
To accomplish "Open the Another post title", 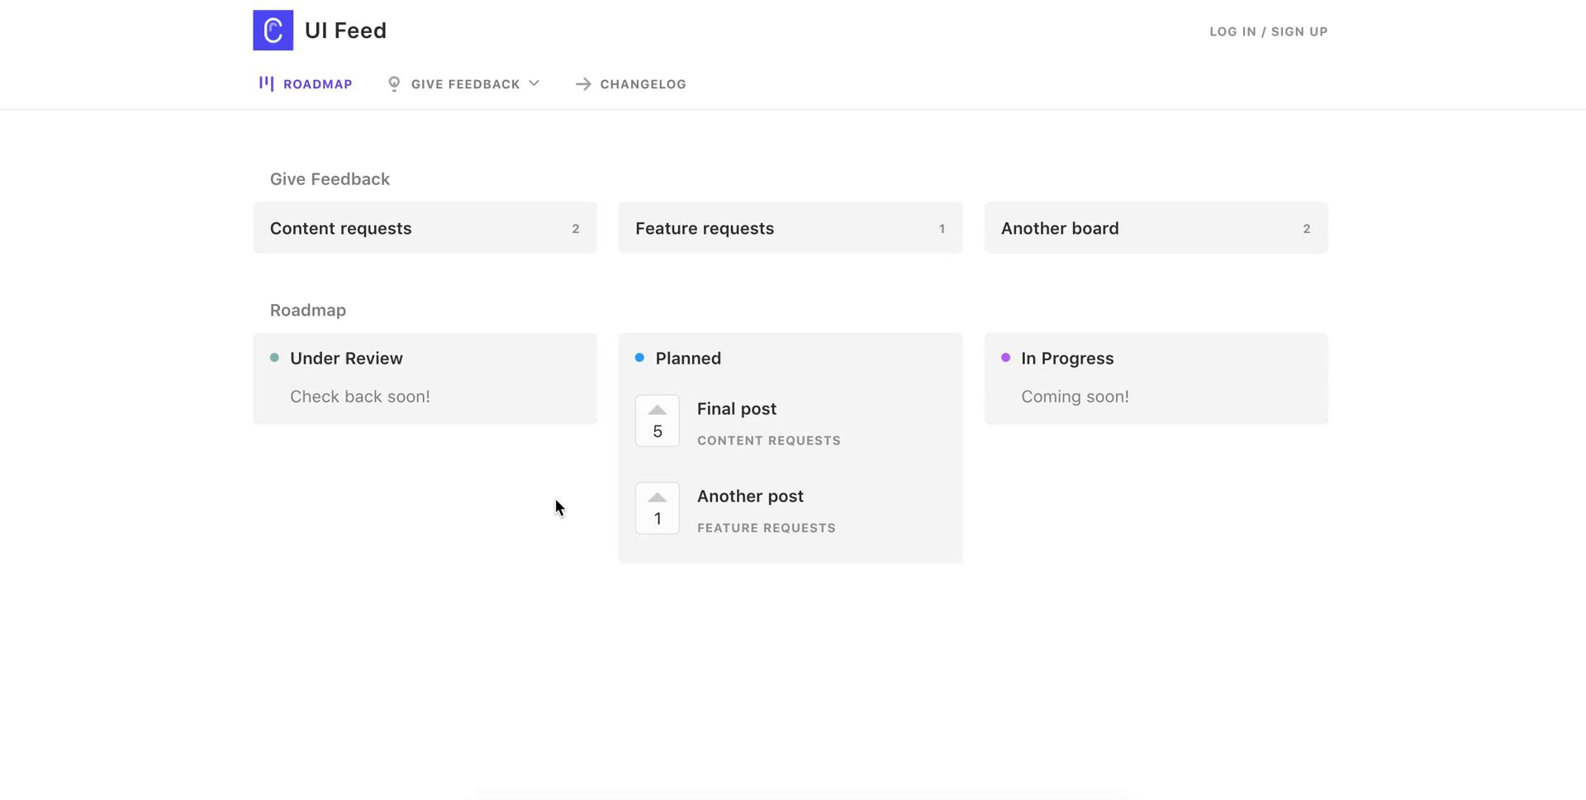I will pos(749,497).
